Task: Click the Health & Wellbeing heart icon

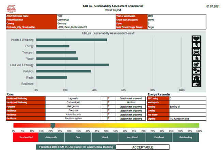Action: pos(196,39)
